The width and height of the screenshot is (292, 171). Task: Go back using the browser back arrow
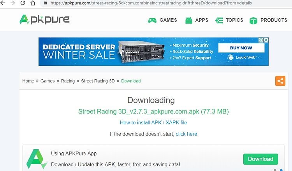point(3,3)
